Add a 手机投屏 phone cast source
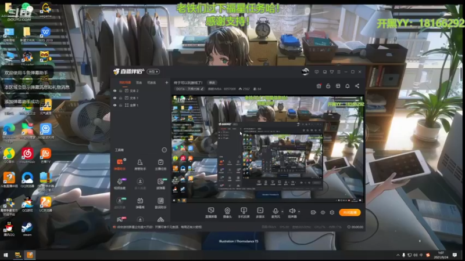 (x=244, y=212)
